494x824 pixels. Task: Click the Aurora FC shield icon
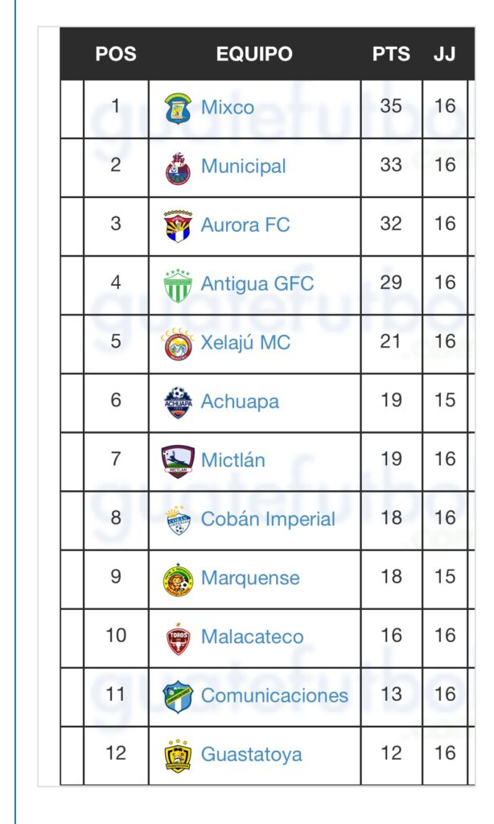pos(178,226)
